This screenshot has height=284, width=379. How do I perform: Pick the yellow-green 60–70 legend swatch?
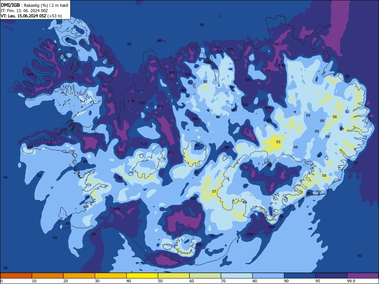point(205,276)
